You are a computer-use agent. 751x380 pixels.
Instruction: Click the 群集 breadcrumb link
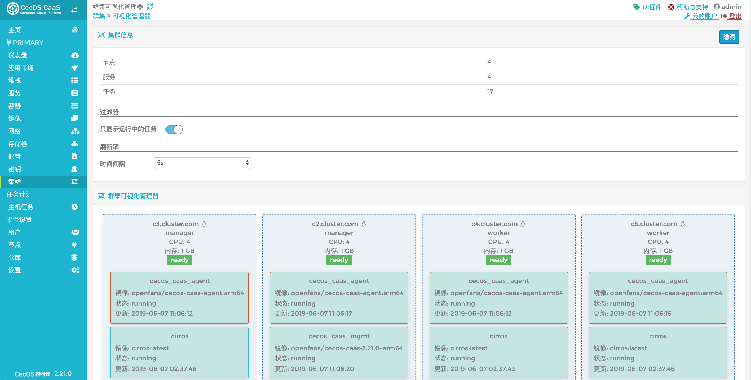tap(99, 16)
